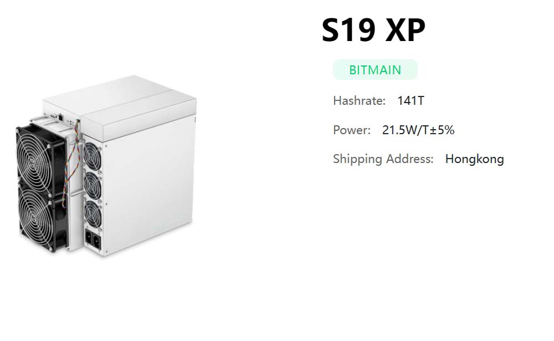Select the 141T hashrate value
The height and width of the screenshot is (341, 554).
point(411,101)
